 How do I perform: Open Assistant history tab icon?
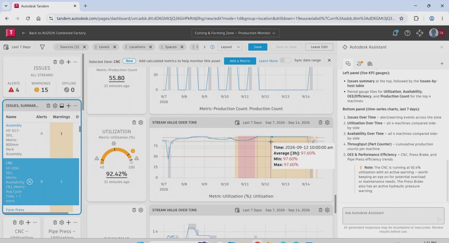(x=359, y=64)
